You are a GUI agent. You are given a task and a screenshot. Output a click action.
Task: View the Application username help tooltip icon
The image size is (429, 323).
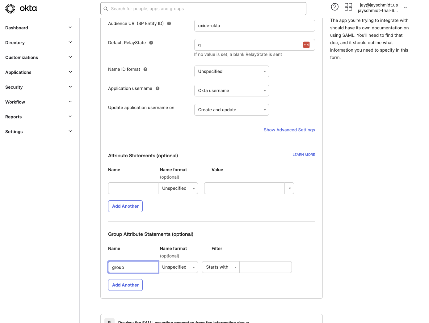click(x=158, y=88)
